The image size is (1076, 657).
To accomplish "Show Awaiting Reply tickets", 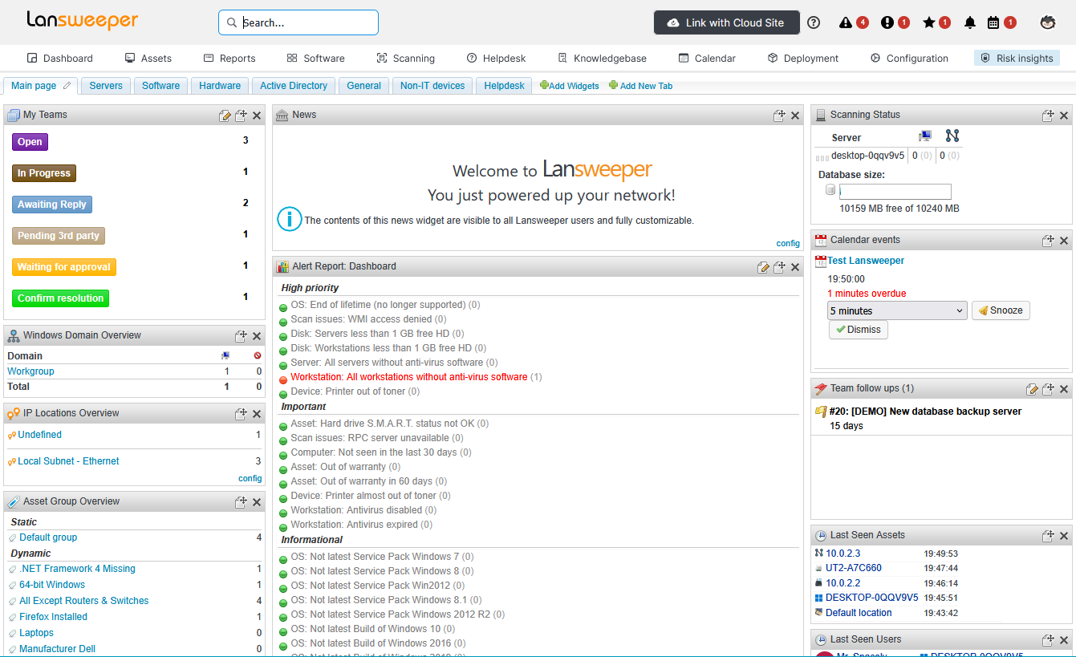I will 52,205.
